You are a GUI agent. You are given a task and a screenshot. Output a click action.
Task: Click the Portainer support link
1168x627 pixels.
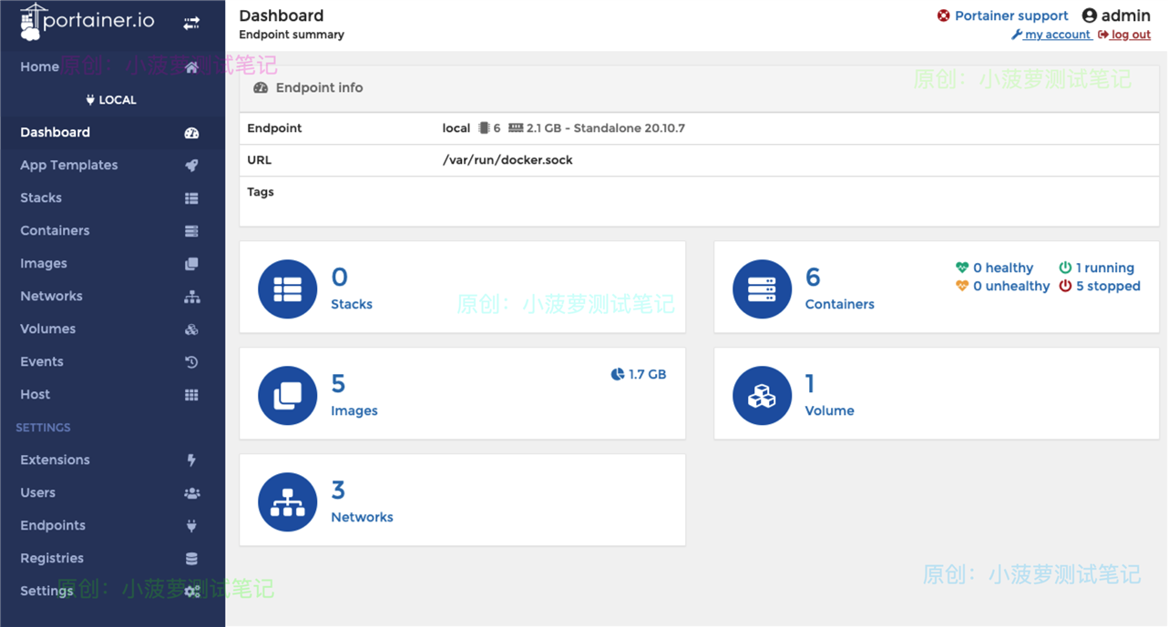pyautogui.click(x=1011, y=15)
